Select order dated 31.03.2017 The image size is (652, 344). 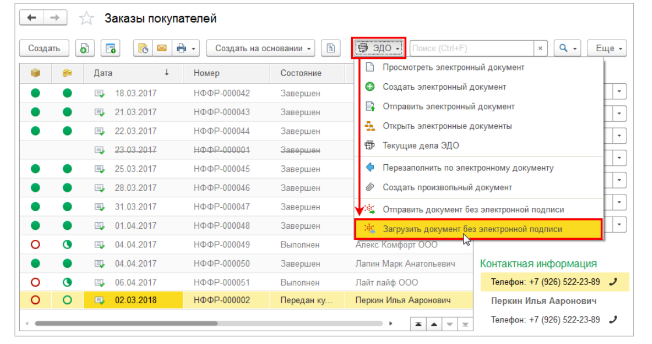(187, 207)
